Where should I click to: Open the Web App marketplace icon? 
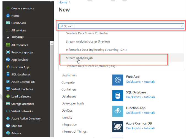tap(118, 80)
